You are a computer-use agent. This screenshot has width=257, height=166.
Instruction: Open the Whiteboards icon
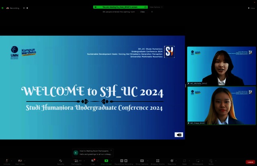(x=198, y=161)
